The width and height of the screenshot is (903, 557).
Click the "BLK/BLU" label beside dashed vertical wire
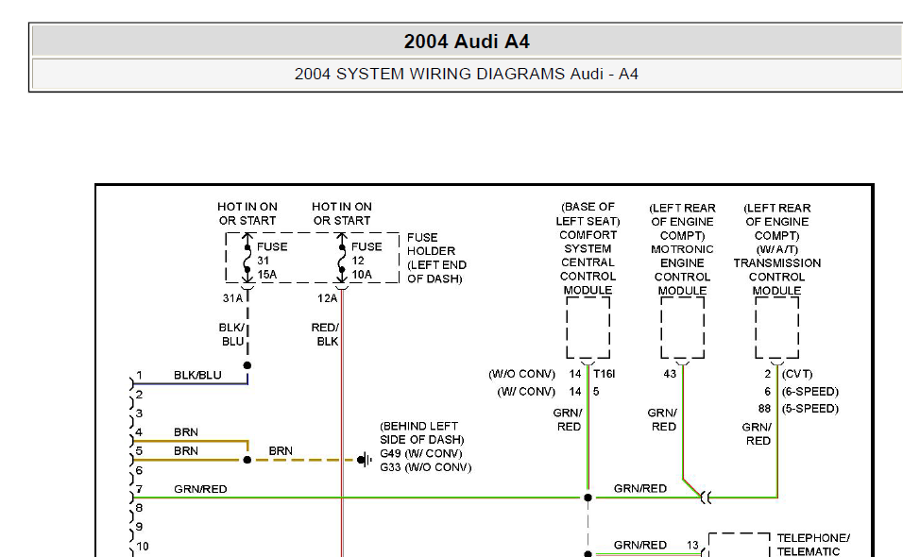(x=231, y=334)
